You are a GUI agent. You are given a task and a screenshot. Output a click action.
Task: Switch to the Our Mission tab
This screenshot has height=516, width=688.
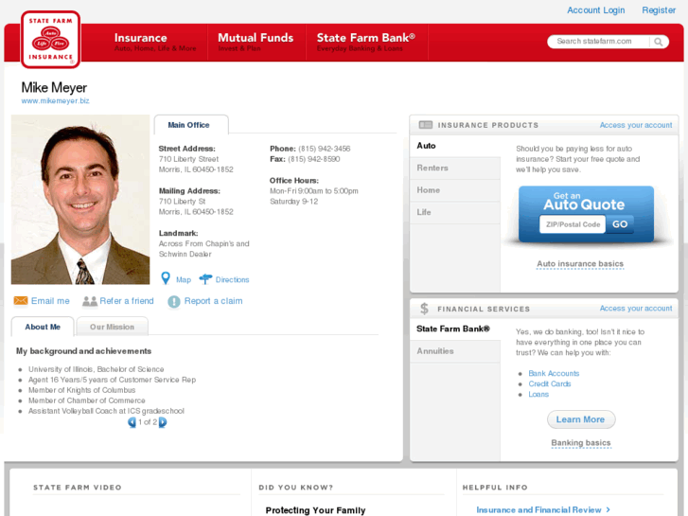tap(112, 327)
